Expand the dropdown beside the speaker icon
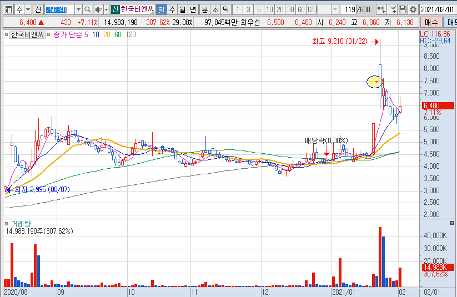The height and width of the screenshot is (297, 457). click(x=106, y=9)
